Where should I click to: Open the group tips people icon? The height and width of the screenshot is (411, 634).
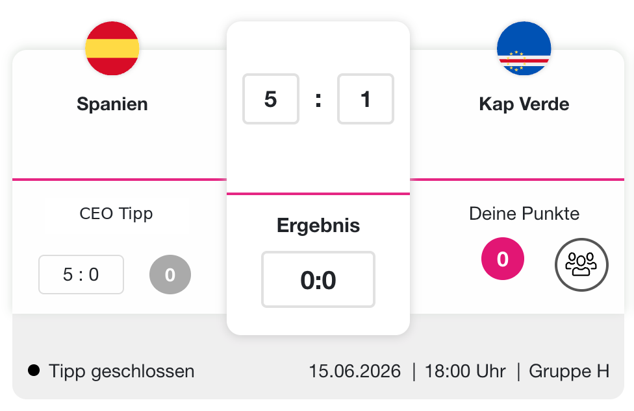(581, 264)
